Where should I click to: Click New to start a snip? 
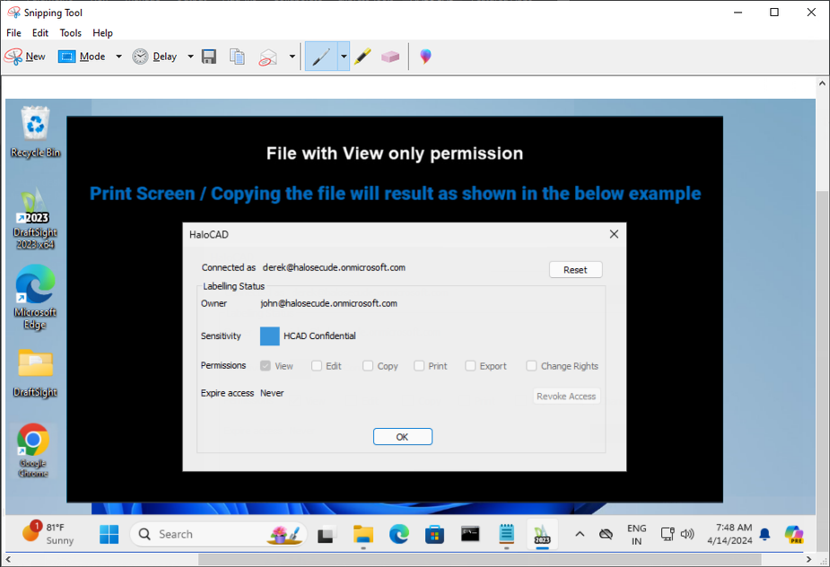[25, 57]
